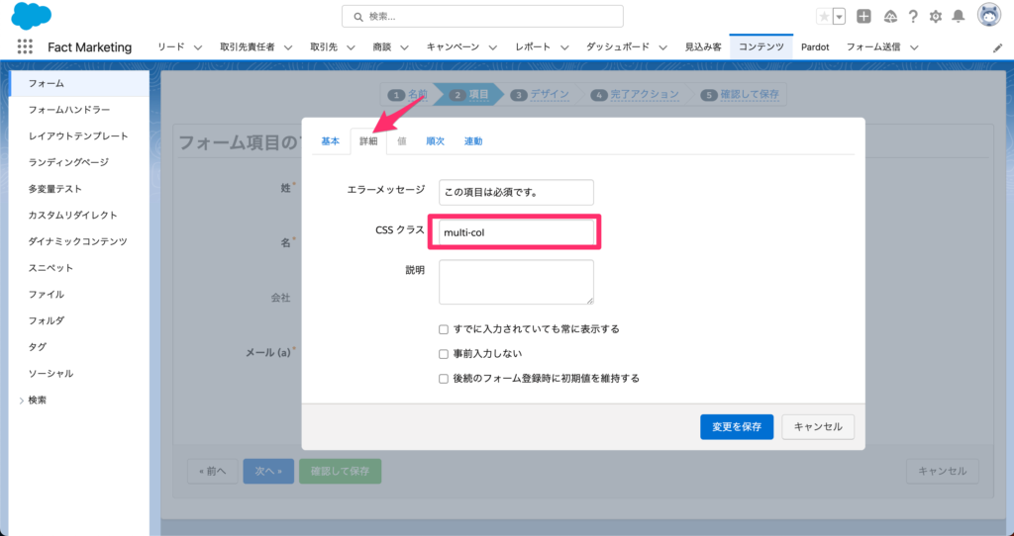This screenshot has width=1014, height=536.
Task: Select the 詳細 tab in dialog
Action: pos(368,141)
